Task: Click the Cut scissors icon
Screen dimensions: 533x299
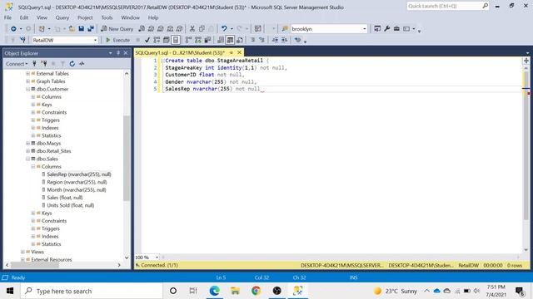Action: click(x=192, y=29)
